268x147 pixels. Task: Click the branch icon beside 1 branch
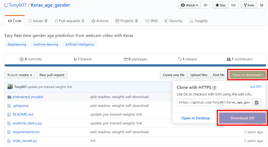point(75,59)
